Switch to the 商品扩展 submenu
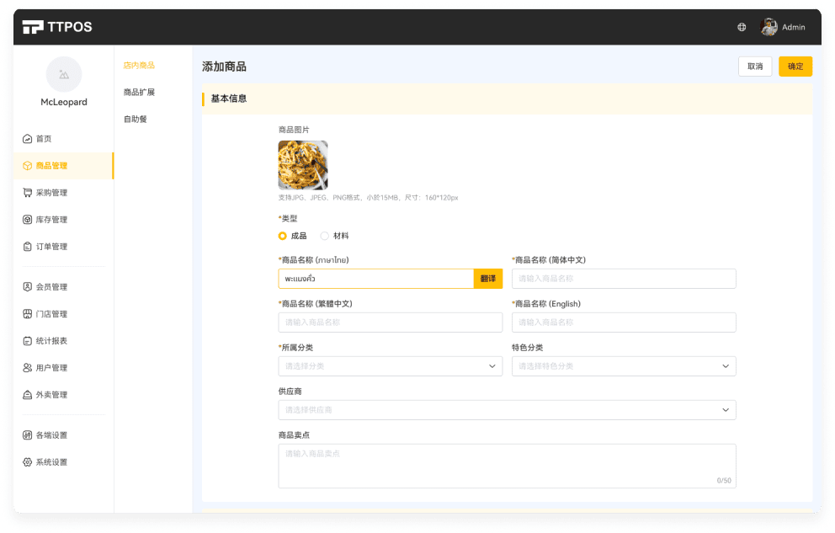 pos(139,93)
